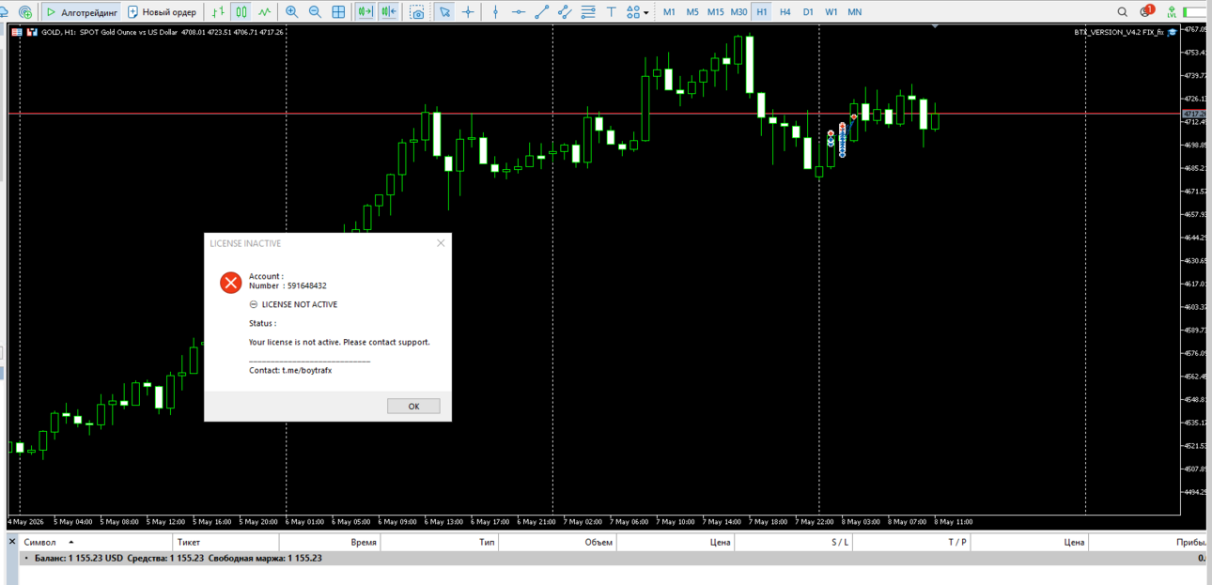This screenshot has height=585, width=1212.
Task: Draw a horizontal line on the chart
Action: coord(519,12)
